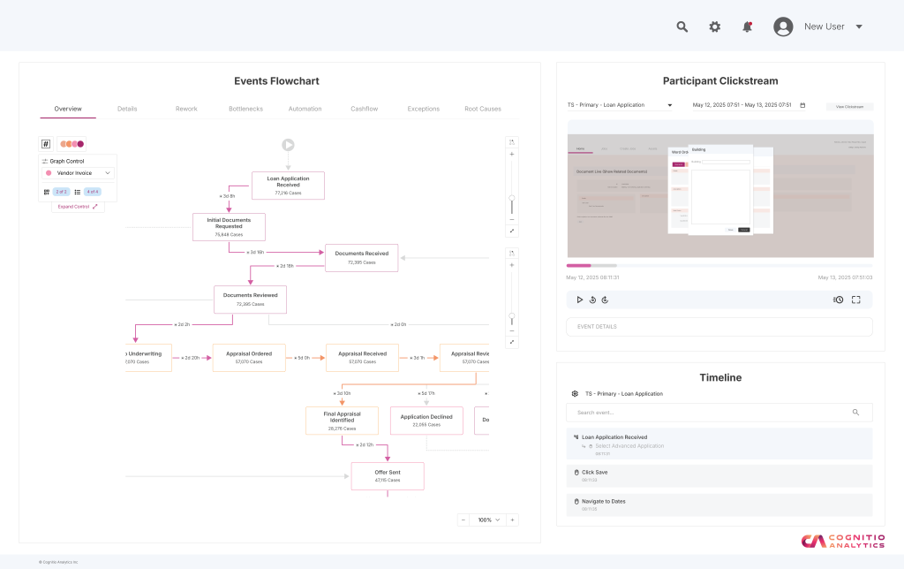The width and height of the screenshot is (904, 569).
Task: Skip clickstream playback forward
Action: coord(605,300)
